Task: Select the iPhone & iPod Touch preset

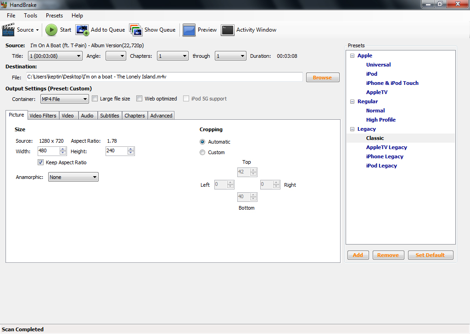Action: coord(392,83)
